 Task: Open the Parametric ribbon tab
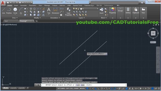point(32,6)
